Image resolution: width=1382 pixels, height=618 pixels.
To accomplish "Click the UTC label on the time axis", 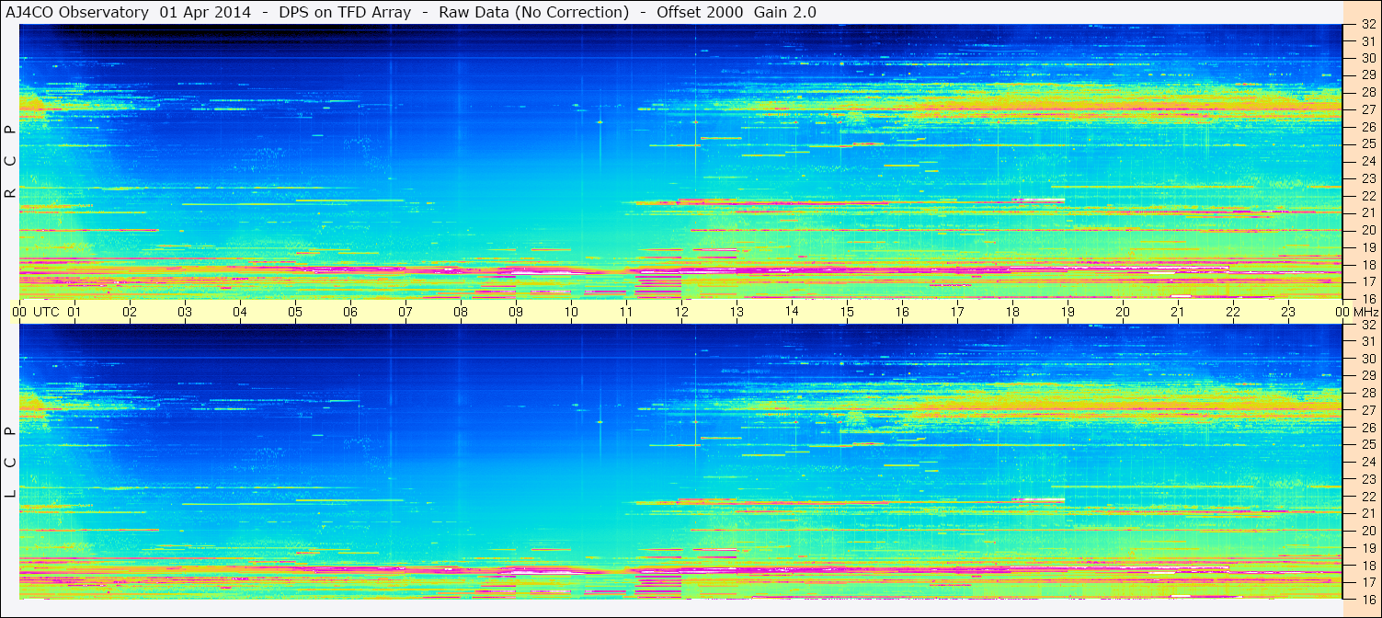I will coord(46,312).
